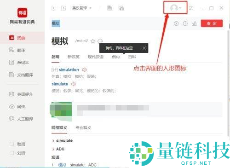Go forward with the right navigation arrow
This screenshot has height=168, width=230.
coord(63,8)
